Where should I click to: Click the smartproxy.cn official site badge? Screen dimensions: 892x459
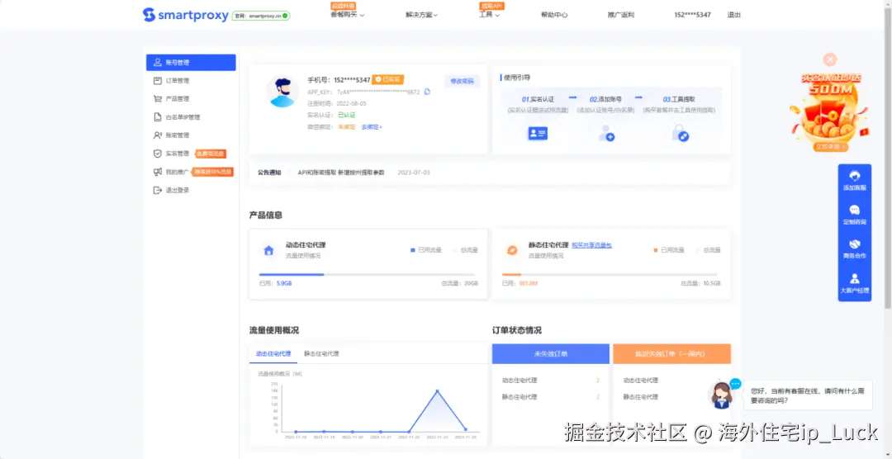click(261, 16)
